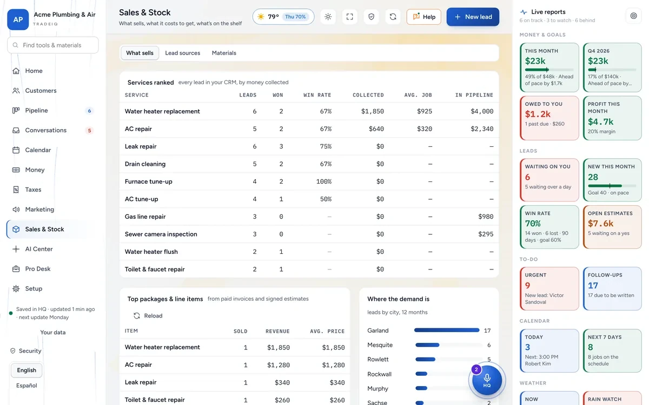Open Your data link
Viewport: 649px width, 405px height.
tap(52, 333)
